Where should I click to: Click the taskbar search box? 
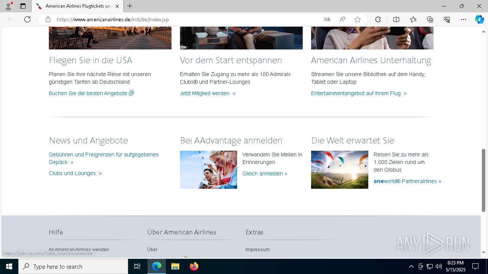pyautogui.click(x=73, y=266)
